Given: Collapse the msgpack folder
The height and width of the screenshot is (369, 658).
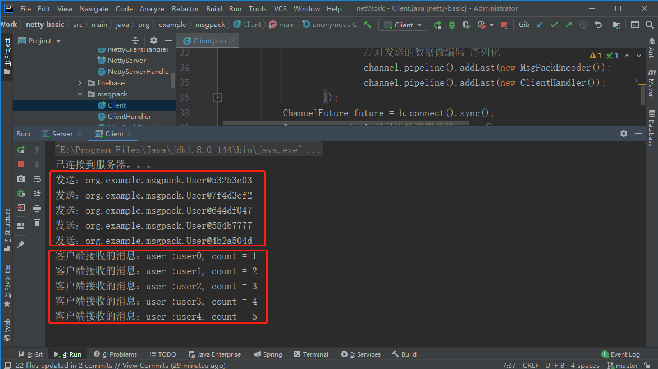Looking at the screenshot, I should pos(80,94).
